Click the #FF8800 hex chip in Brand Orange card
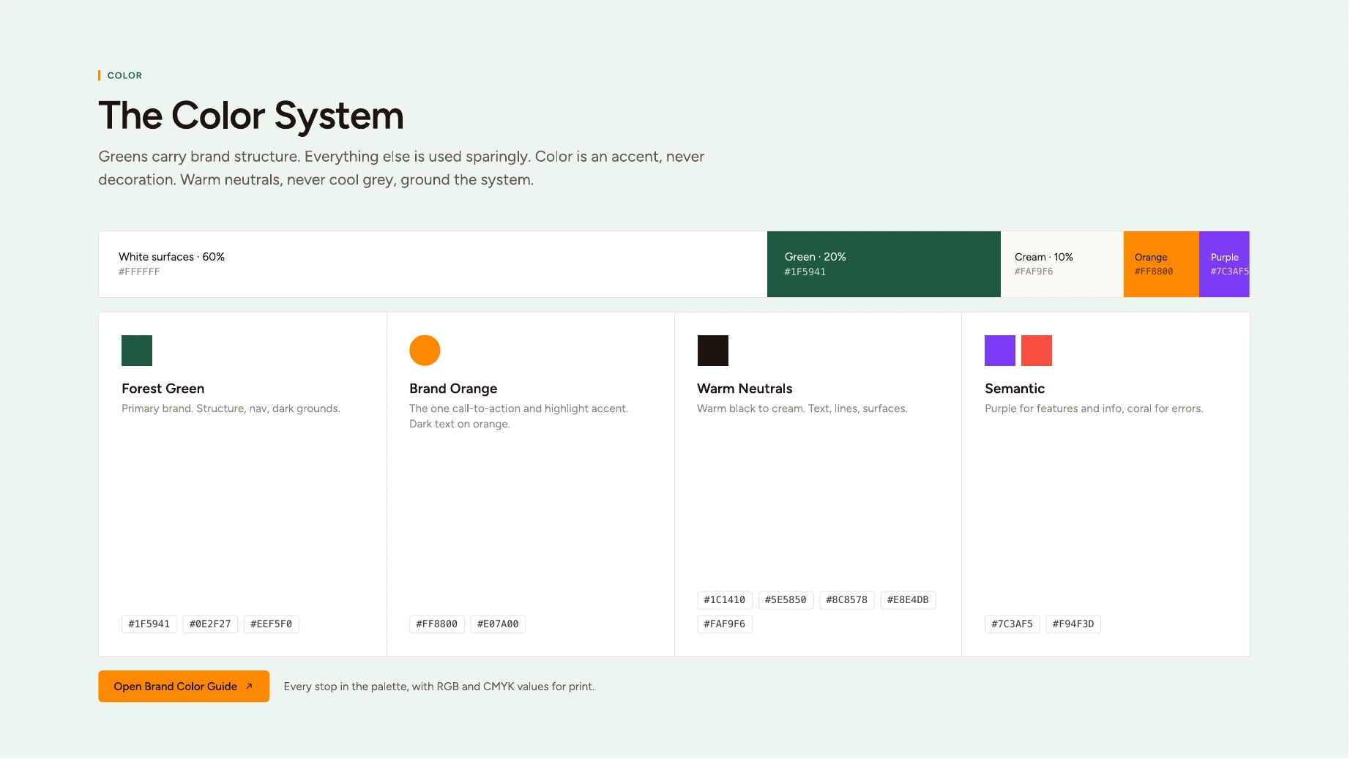 437,624
